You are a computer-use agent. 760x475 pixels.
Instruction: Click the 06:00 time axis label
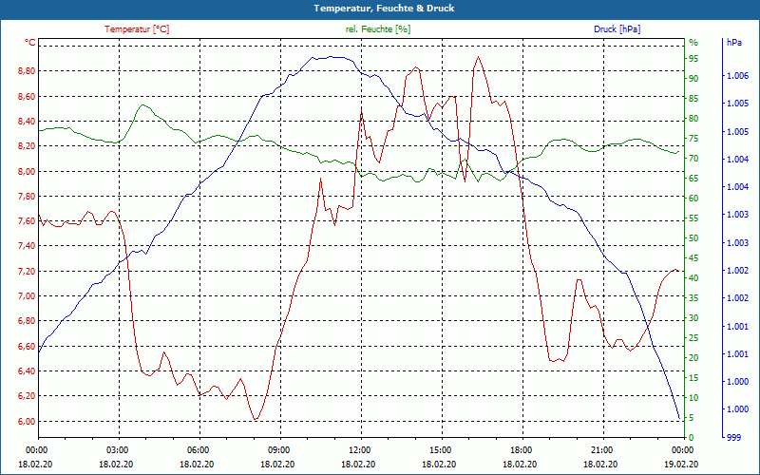click(199, 449)
